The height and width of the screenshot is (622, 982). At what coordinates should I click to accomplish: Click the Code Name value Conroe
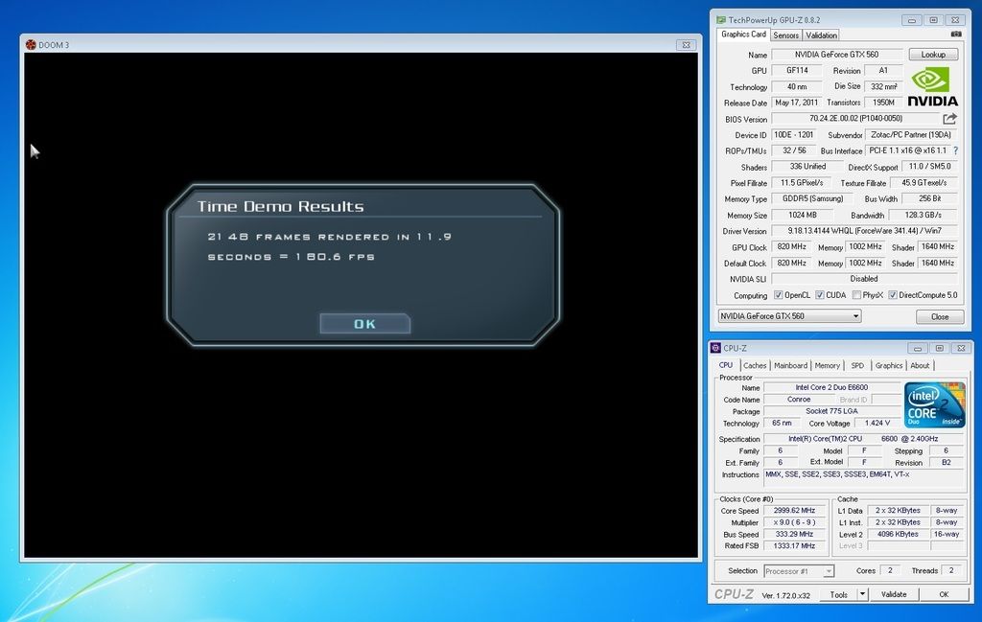tap(799, 400)
